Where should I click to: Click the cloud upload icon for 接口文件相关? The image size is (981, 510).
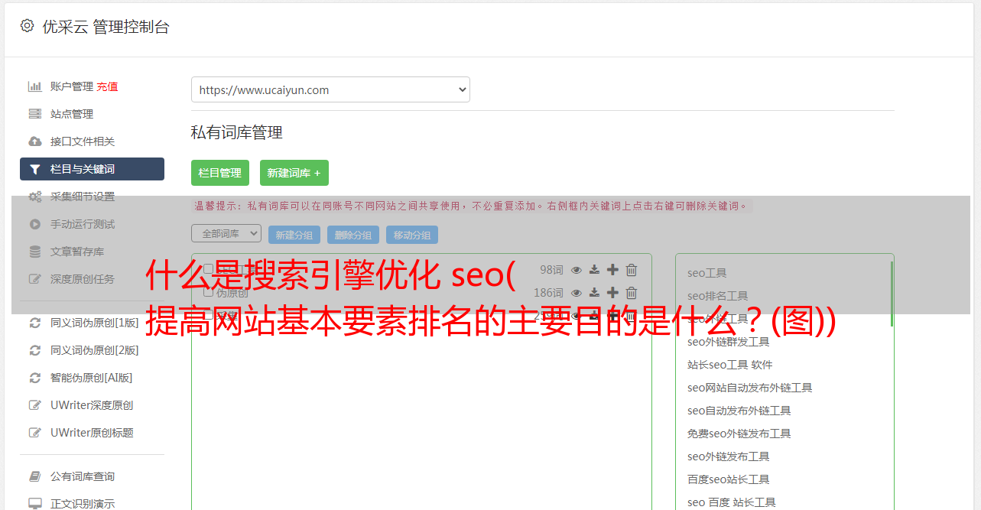click(35, 141)
